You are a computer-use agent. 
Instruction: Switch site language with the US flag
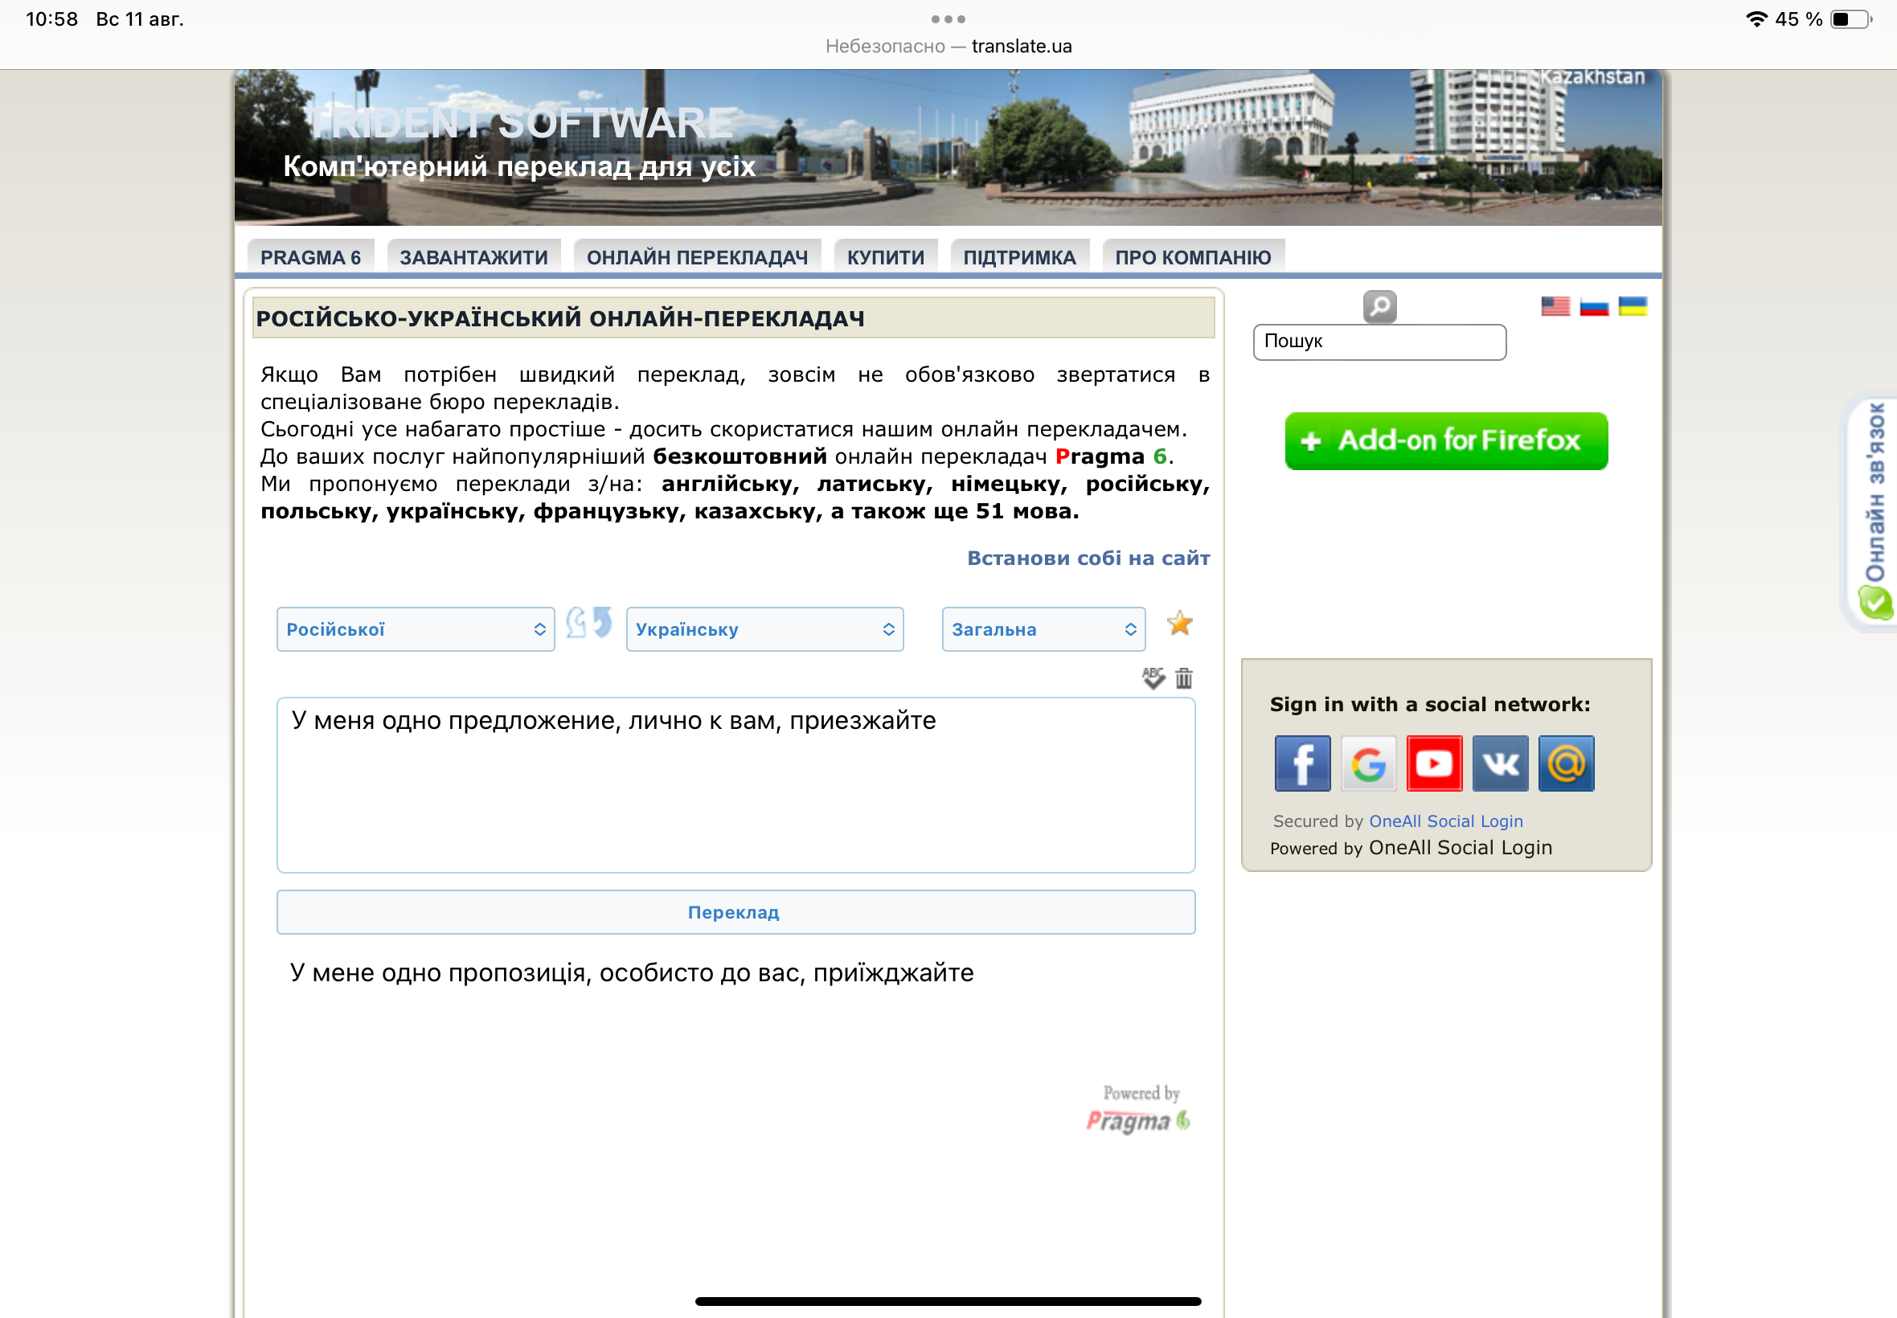[x=1555, y=306]
